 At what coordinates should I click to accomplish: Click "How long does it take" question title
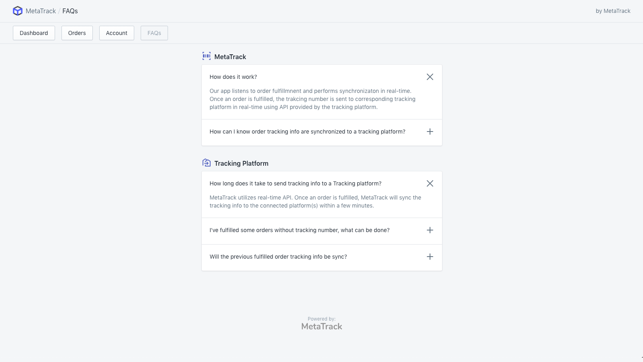[295, 183]
